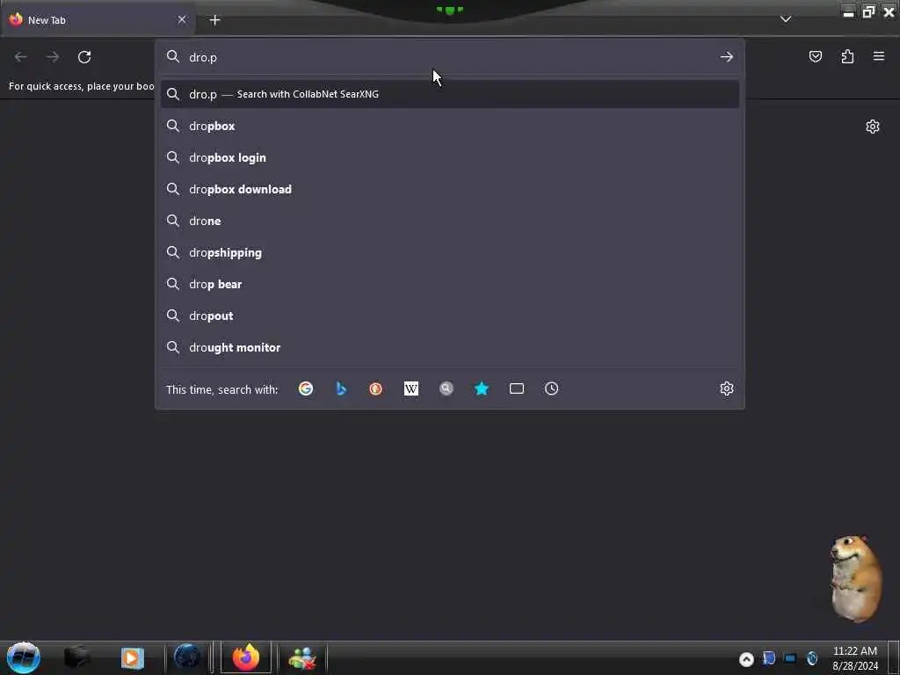Click the Firefox taskbar icon

(246, 657)
